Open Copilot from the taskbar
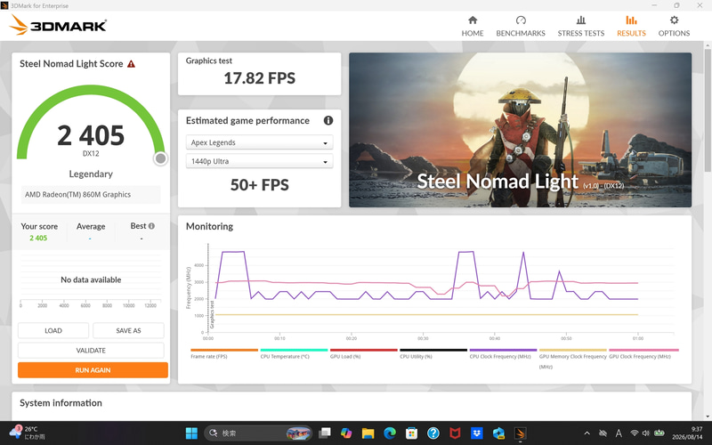The image size is (712, 445). pos(346,433)
